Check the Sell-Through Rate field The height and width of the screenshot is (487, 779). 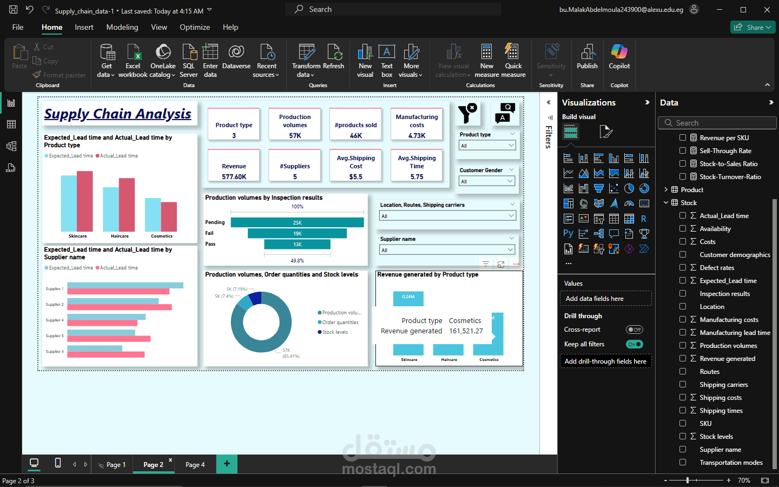click(683, 151)
